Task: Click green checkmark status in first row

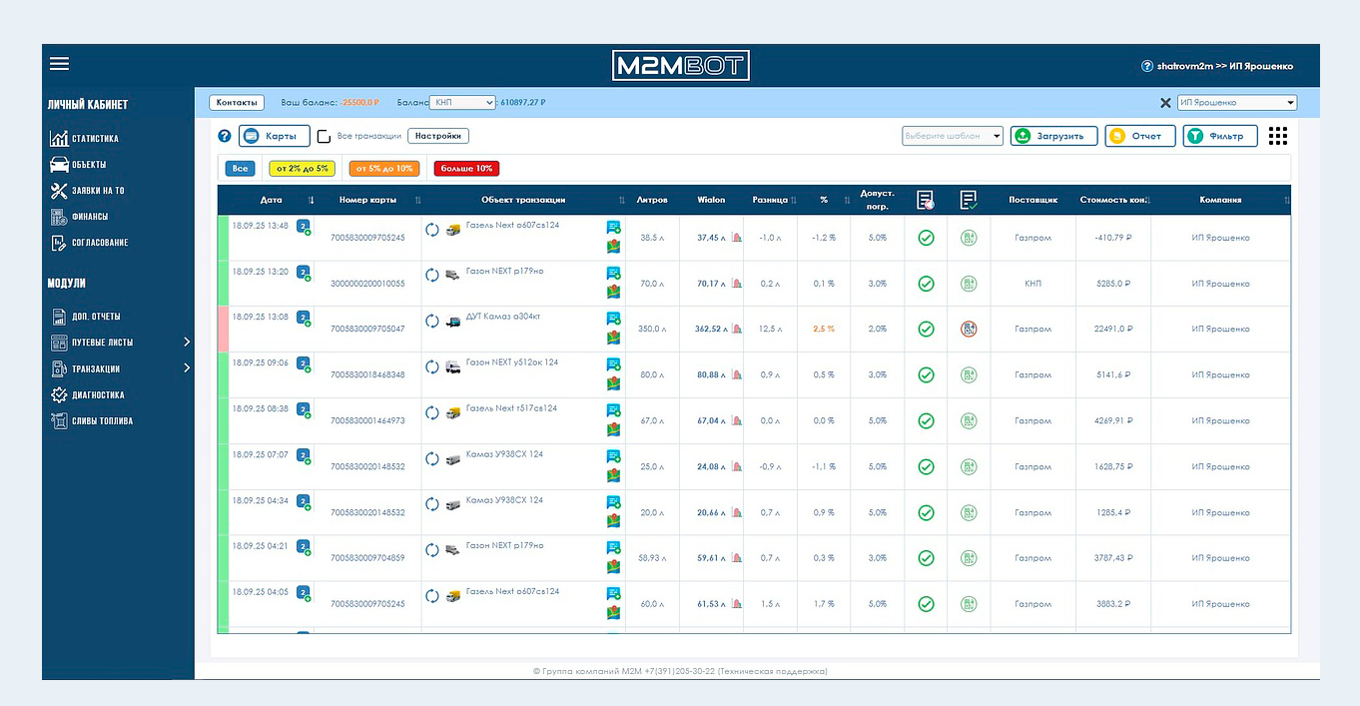Action: pos(926,238)
